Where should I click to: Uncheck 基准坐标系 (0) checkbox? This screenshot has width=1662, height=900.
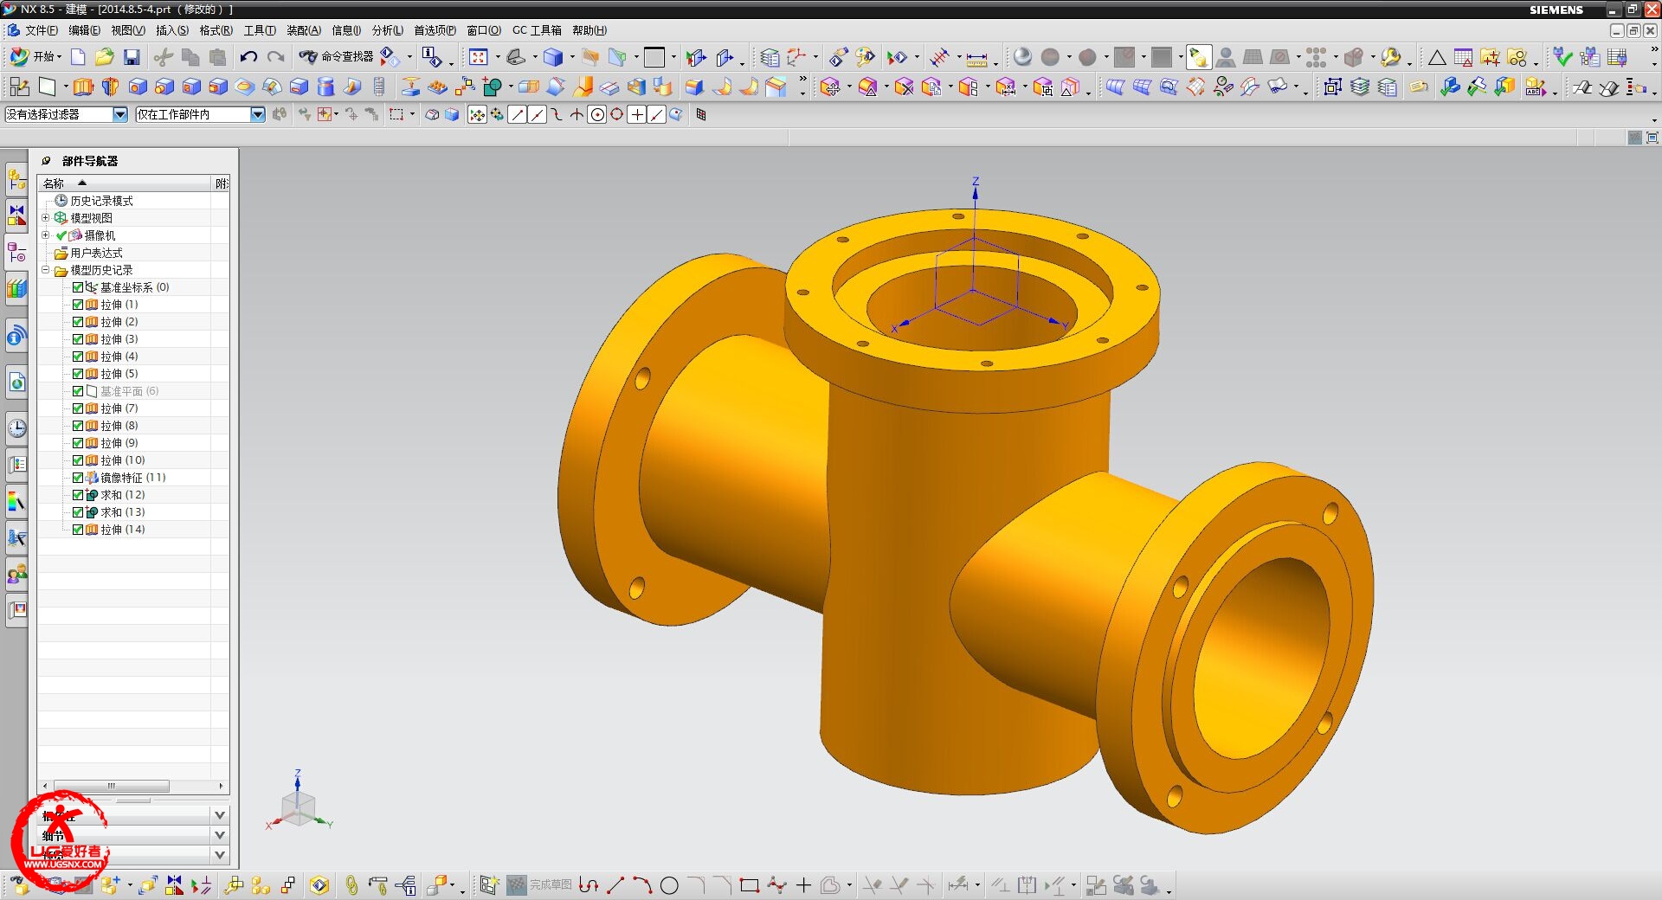[78, 287]
